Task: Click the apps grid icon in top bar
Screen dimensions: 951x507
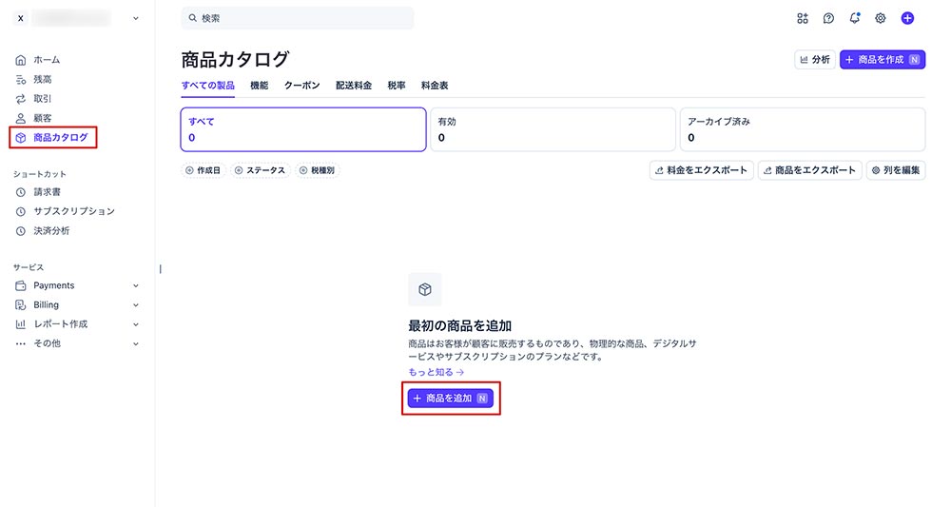Action: 803,18
